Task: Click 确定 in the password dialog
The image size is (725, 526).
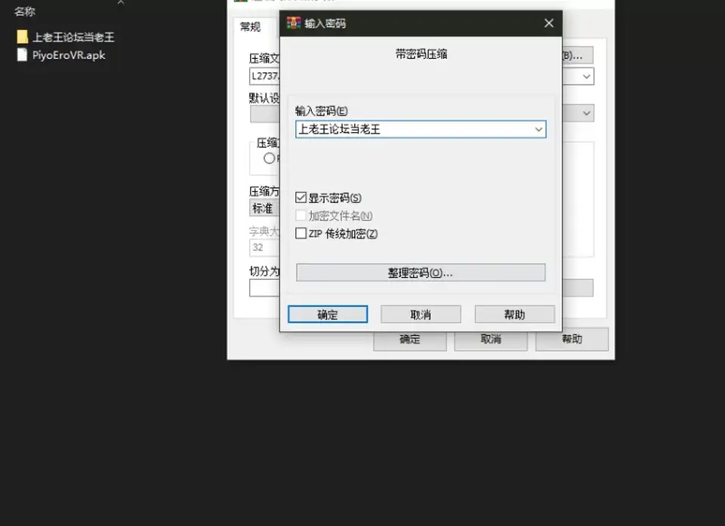Action: [328, 314]
